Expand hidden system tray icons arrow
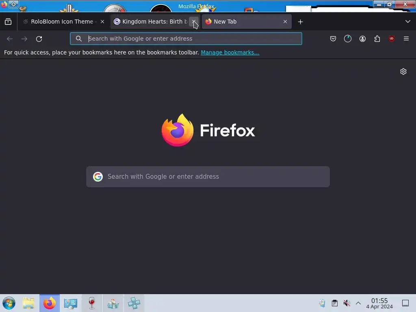This screenshot has height=312, width=416. [x=358, y=303]
